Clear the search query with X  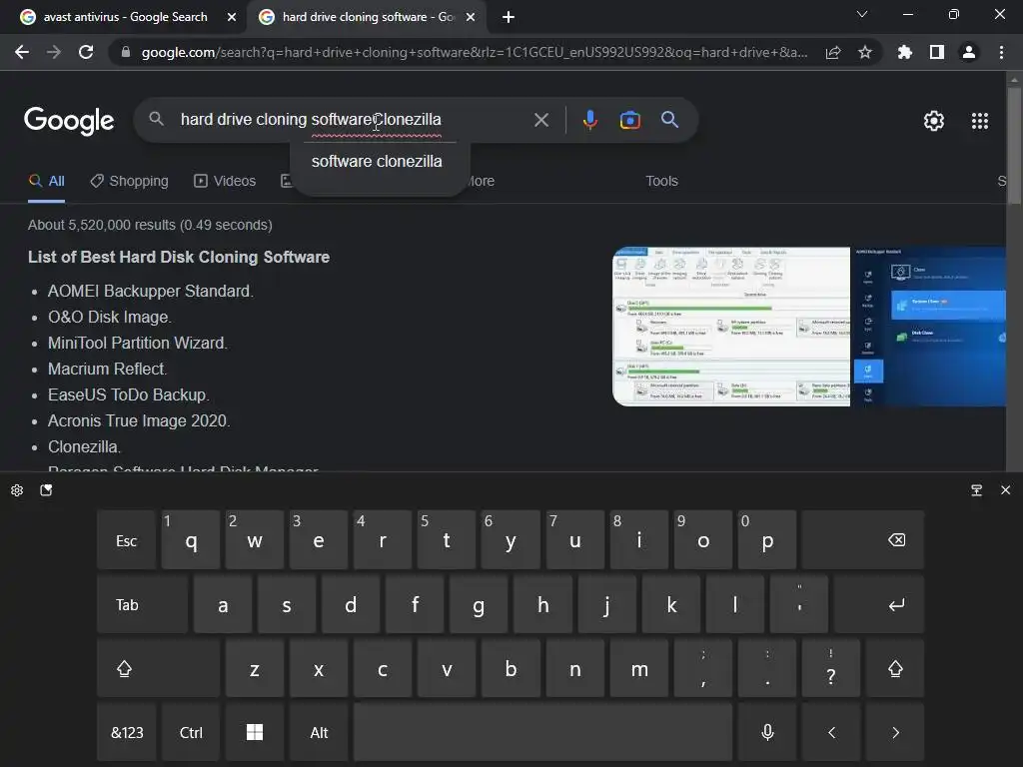click(x=541, y=120)
